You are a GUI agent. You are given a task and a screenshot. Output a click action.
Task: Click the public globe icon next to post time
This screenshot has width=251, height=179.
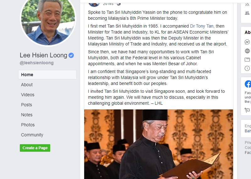[119, 4]
